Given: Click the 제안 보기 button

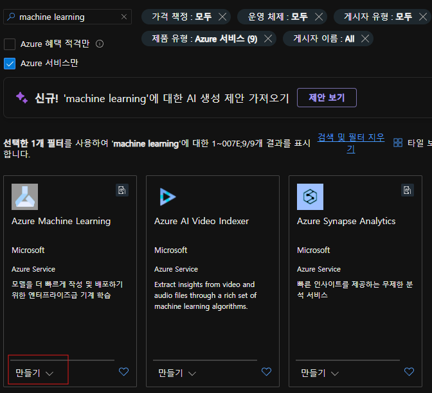Looking at the screenshot, I should (x=327, y=98).
